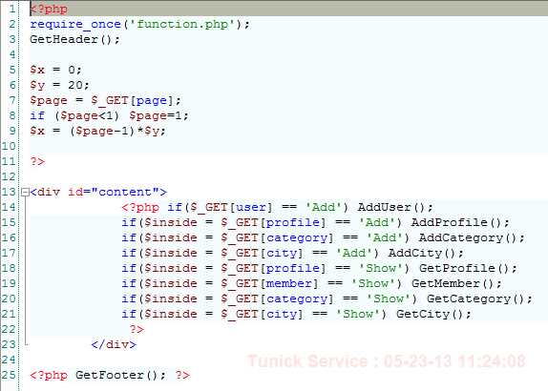548x391 pixels.
Task: Click $_GET[city] on line 17
Action: pos(262,253)
